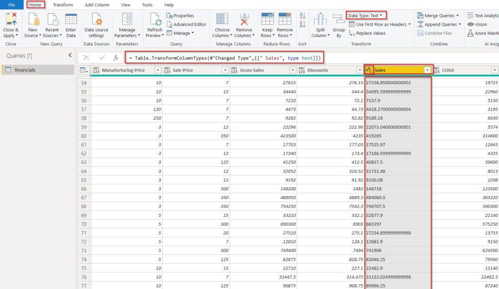The width and height of the screenshot is (499, 289).
Task: Click Azure Machine Learning button
Action: 483,33
